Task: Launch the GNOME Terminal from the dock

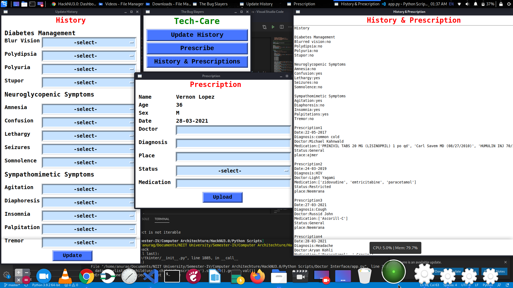Action: point(172,276)
